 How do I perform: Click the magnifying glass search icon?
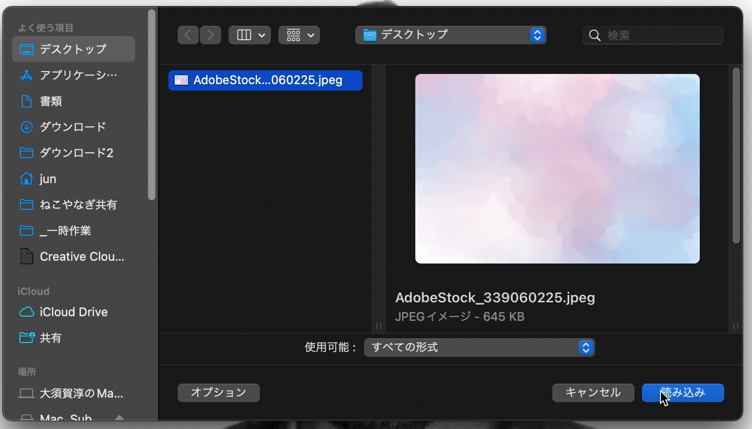tap(595, 36)
